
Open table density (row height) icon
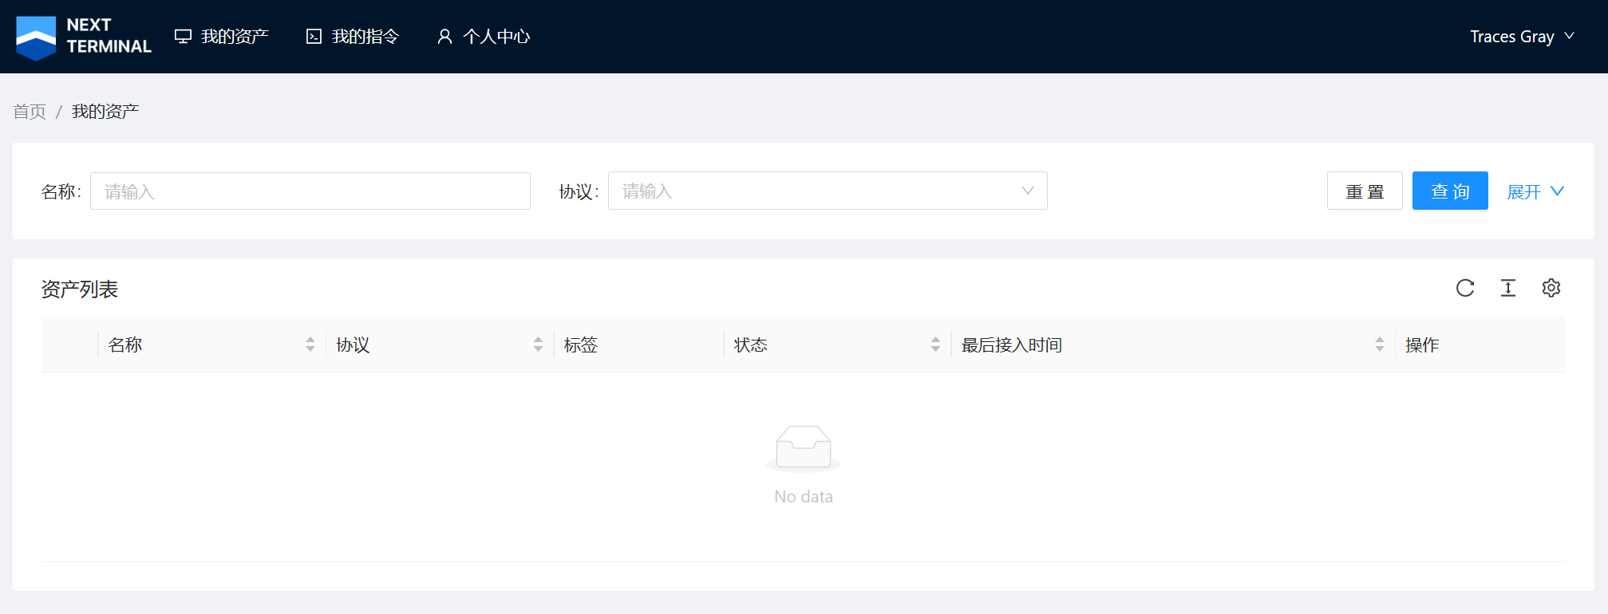pos(1507,288)
